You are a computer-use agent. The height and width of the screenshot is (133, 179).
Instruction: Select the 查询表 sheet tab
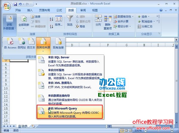coord(23,126)
